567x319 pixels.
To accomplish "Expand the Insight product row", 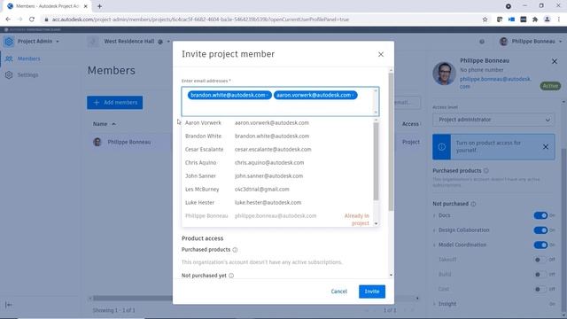I will pyautogui.click(x=435, y=304).
